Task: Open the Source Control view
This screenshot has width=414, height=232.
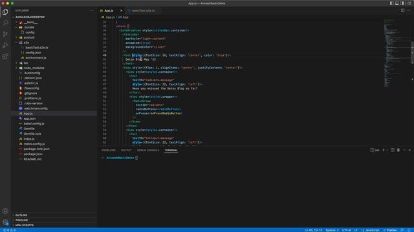Action: 5,34
